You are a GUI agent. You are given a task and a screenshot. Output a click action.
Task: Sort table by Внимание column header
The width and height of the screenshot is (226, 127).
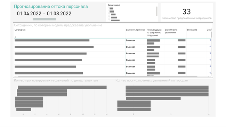(192, 30)
